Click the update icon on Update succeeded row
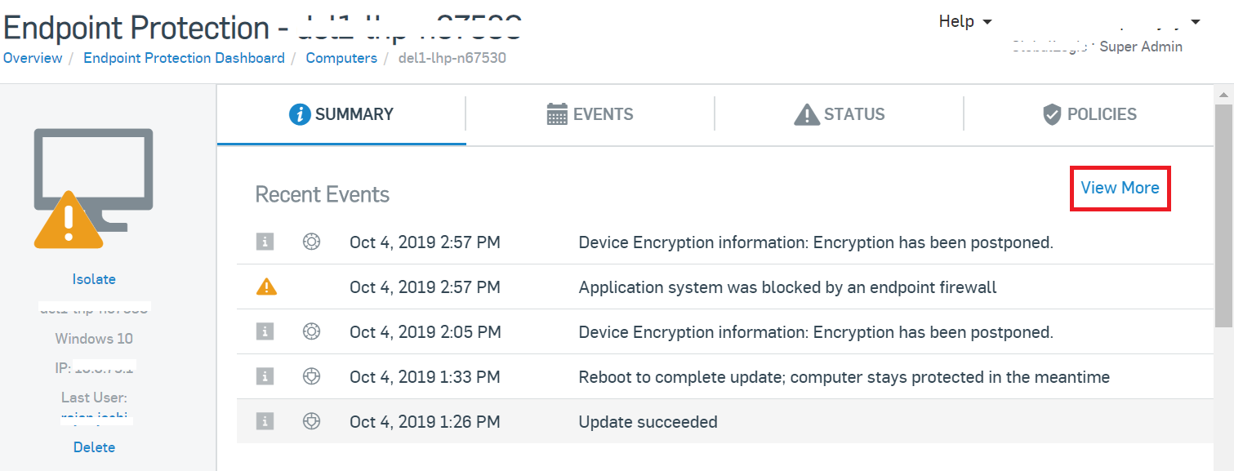The width and height of the screenshot is (1234, 471). coord(311,421)
